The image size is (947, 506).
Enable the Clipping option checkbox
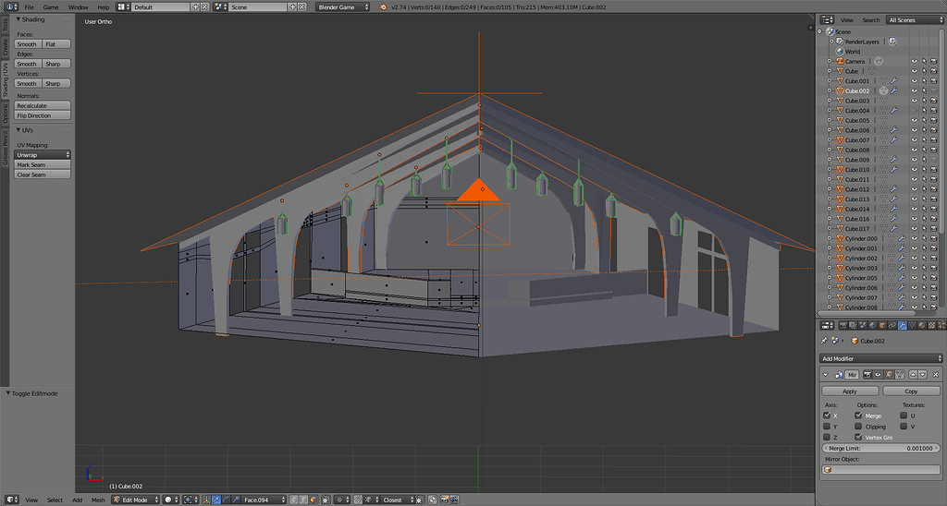[858, 426]
